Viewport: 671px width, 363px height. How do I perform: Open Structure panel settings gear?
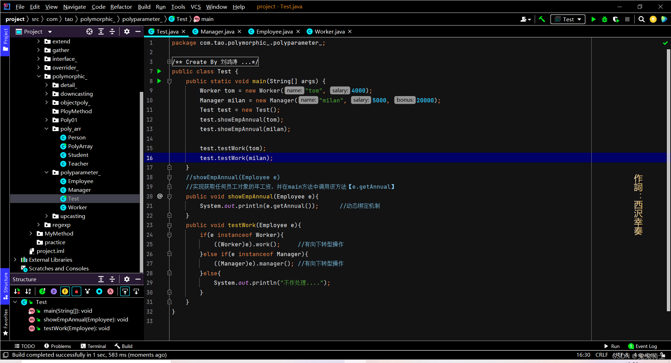[x=127, y=279]
